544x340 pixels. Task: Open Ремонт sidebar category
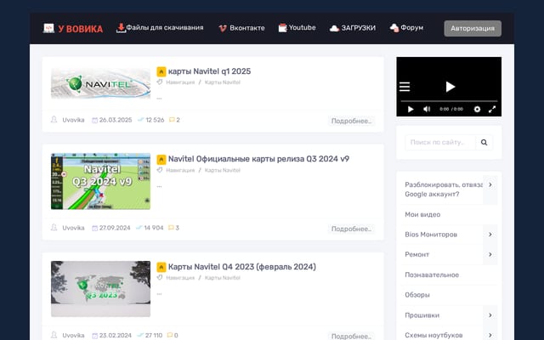click(x=416, y=255)
